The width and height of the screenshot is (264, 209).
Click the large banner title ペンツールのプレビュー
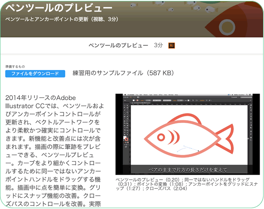click(x=59, y=8)
